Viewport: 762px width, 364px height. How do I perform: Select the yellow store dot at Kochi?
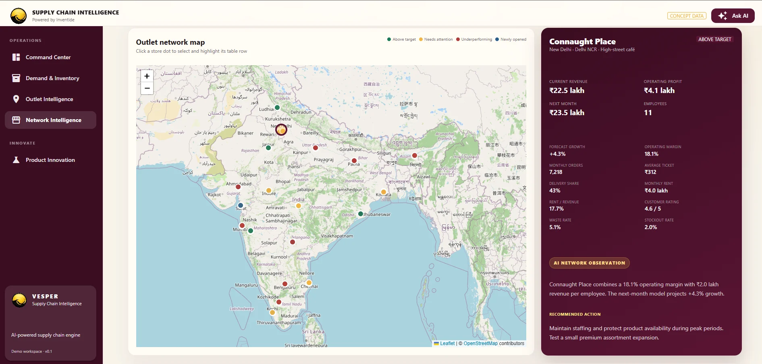[x=272, y=312]
